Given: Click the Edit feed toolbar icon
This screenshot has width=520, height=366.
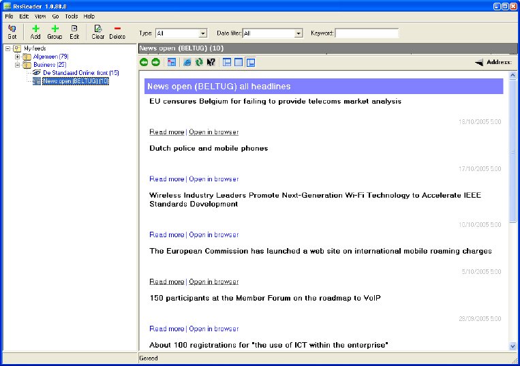Looking at the screenshot, I should pyautogui.click(x=74, y=29).
